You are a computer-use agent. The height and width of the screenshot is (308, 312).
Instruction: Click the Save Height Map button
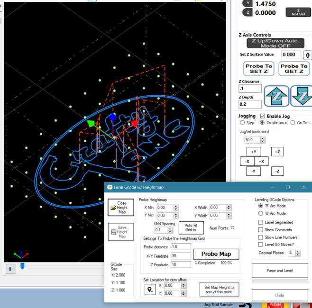[x=121, y=232]
